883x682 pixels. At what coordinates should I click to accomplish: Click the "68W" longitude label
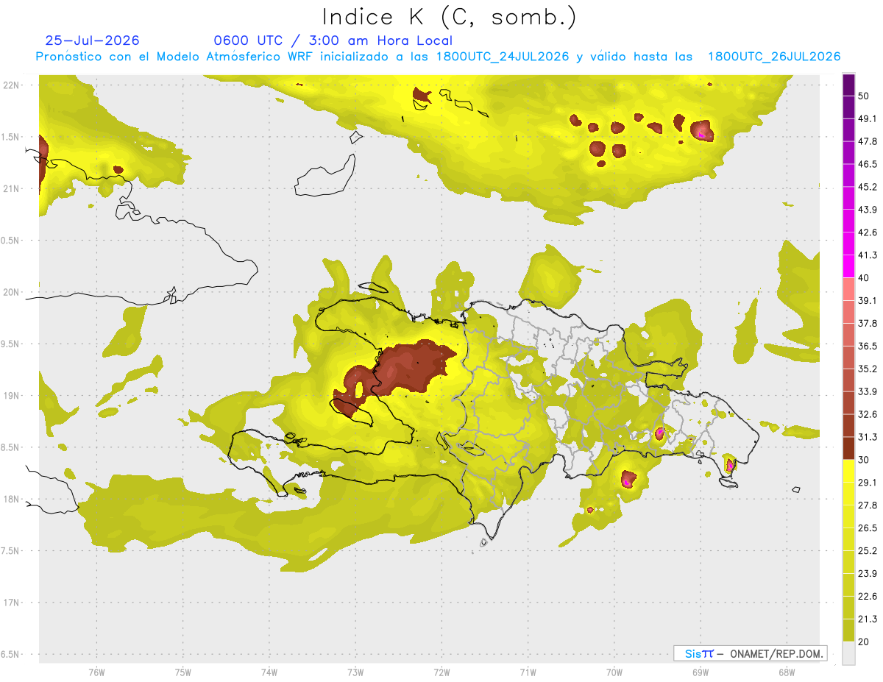787,672
